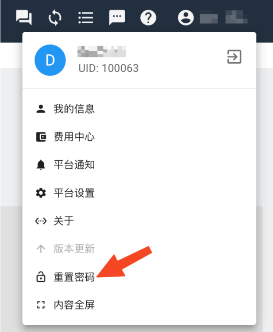
Task: Open the chat conversations icon
Action: tap(24, 17)
